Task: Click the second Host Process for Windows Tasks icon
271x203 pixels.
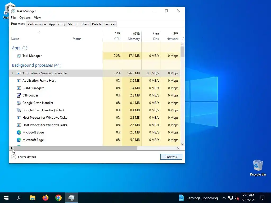Action: click(x=19, y=125)
